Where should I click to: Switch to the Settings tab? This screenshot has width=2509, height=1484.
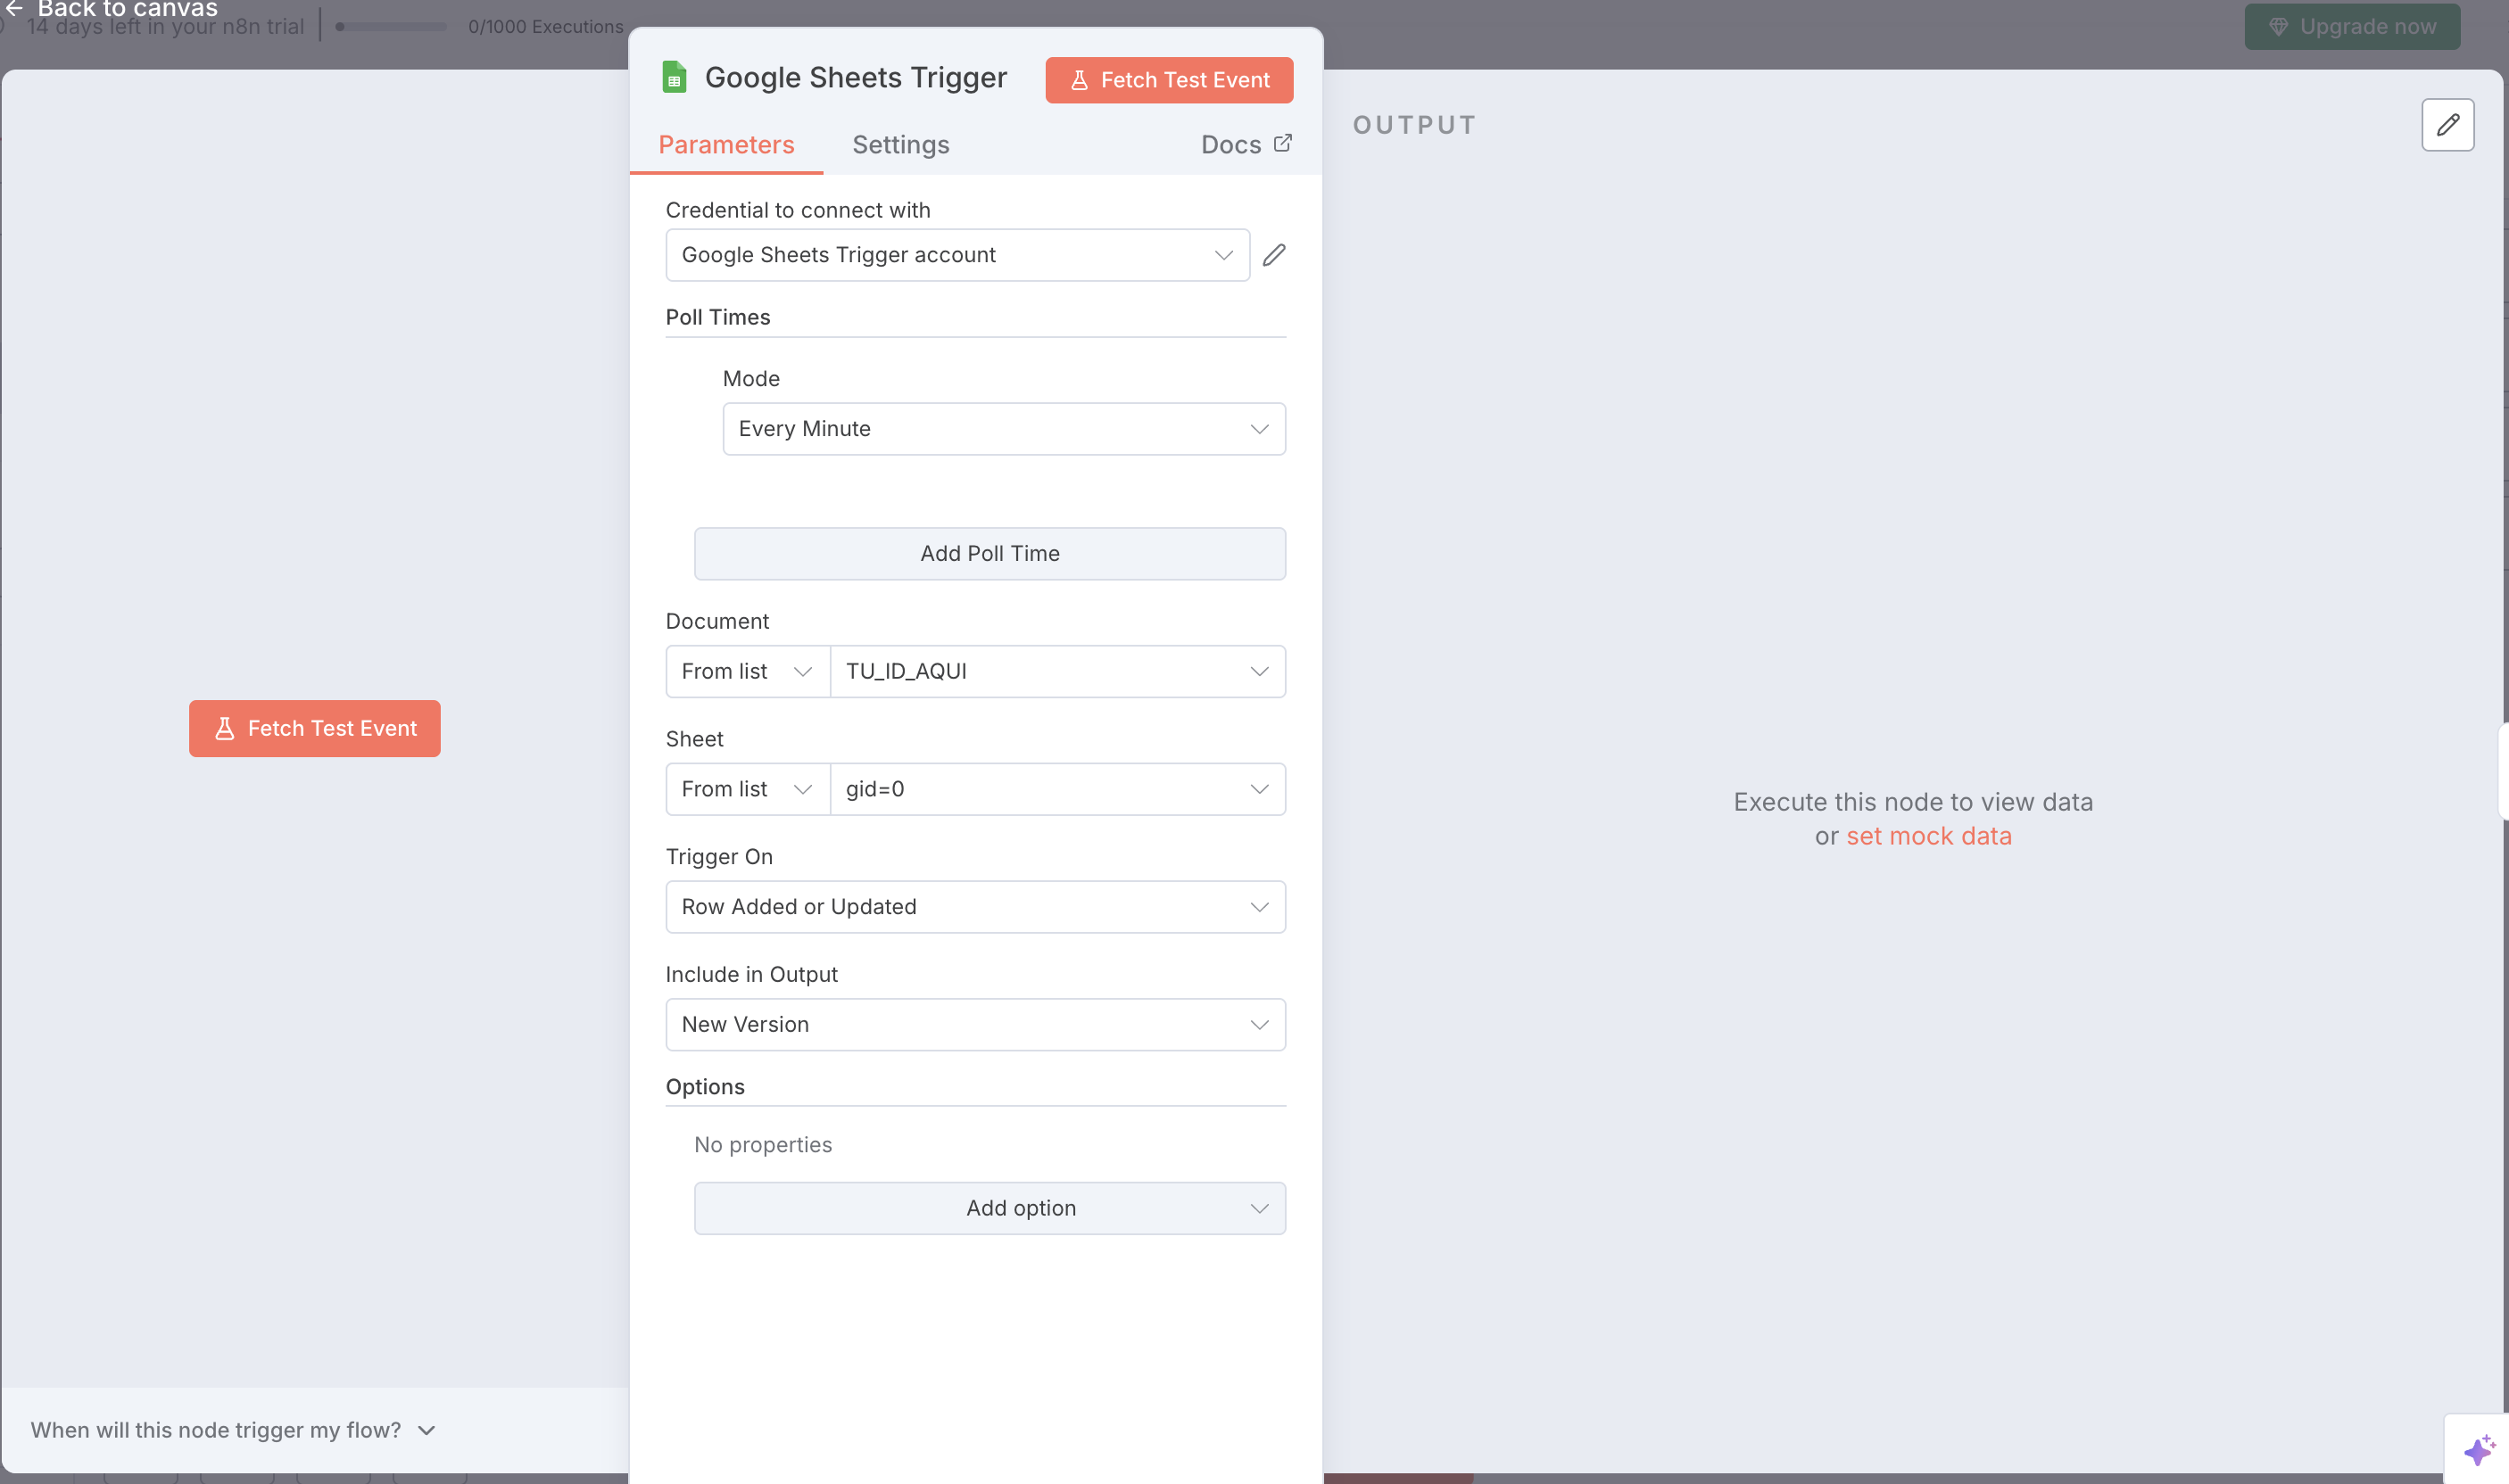click(900, 145)
